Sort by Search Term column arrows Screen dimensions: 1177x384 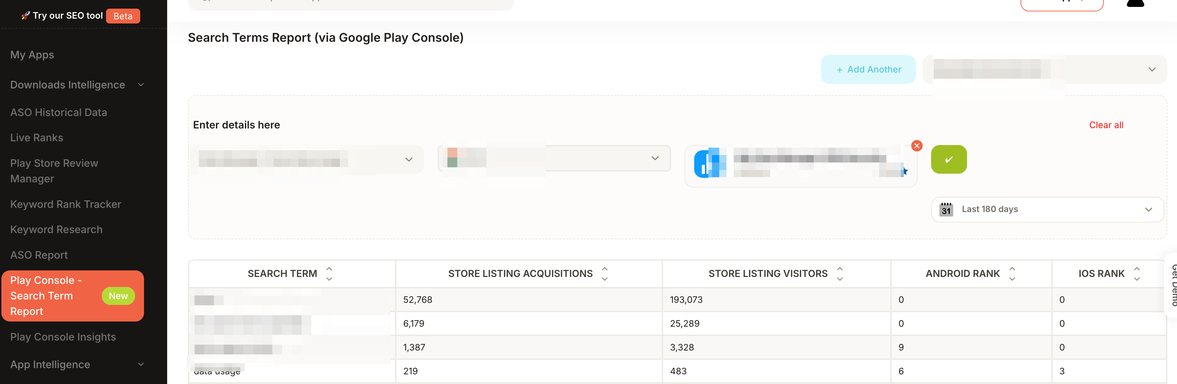[x=329, y=273]
